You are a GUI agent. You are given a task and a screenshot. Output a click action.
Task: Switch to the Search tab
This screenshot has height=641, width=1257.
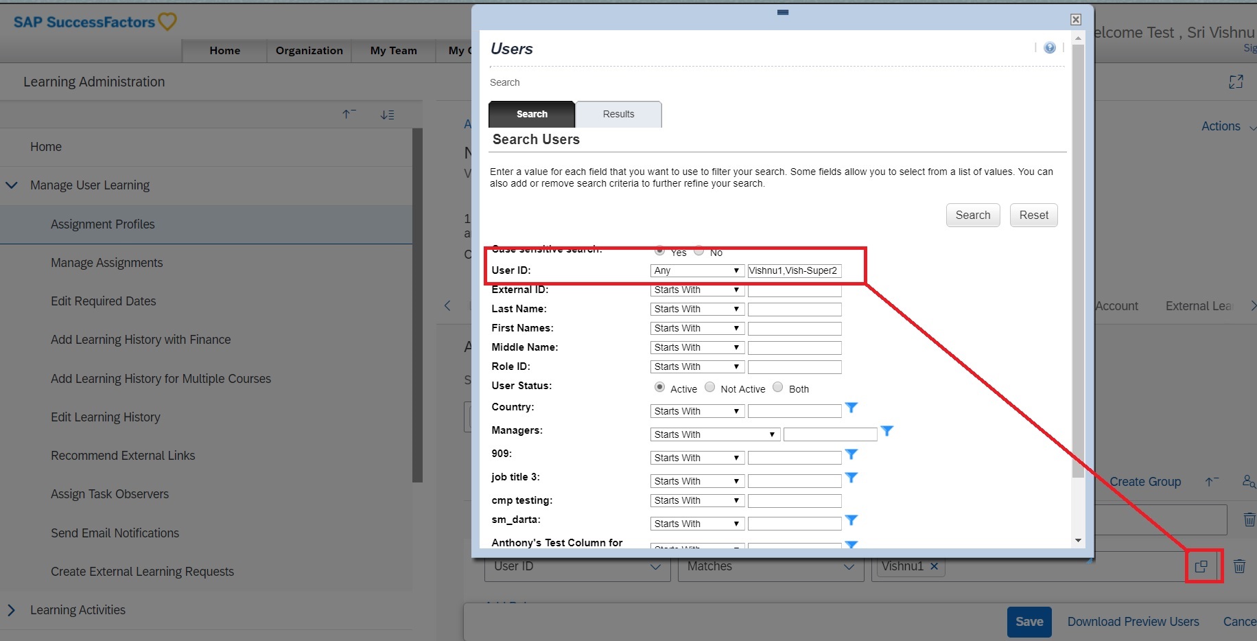pos(532,114)
